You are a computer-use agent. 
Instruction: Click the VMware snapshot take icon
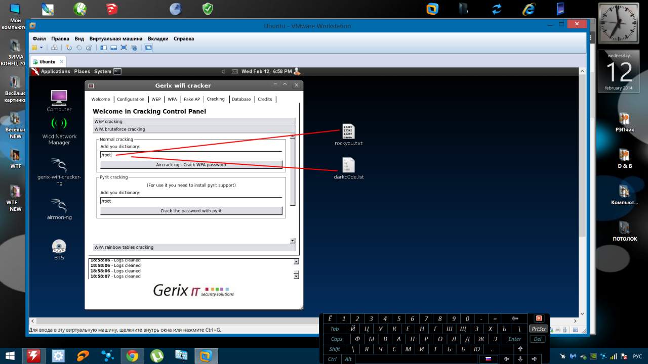69,48
